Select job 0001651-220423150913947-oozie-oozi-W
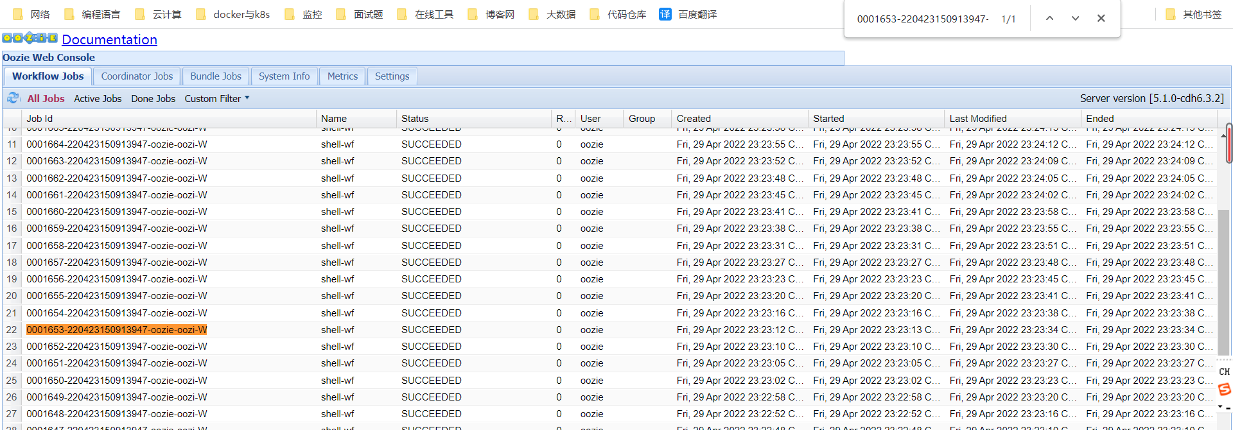The width and height of the screenshot is (1233, 430). (117, 363)
